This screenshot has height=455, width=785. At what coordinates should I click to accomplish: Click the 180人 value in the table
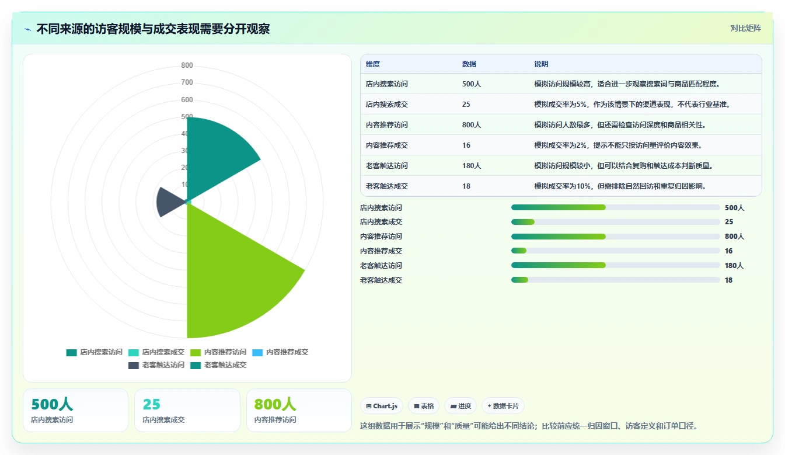point(472,165)
